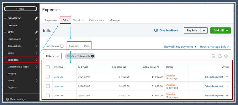Viewport: 238px width, 105px height.
Task: Sort by the VENDOR column header
Action: 59,67
